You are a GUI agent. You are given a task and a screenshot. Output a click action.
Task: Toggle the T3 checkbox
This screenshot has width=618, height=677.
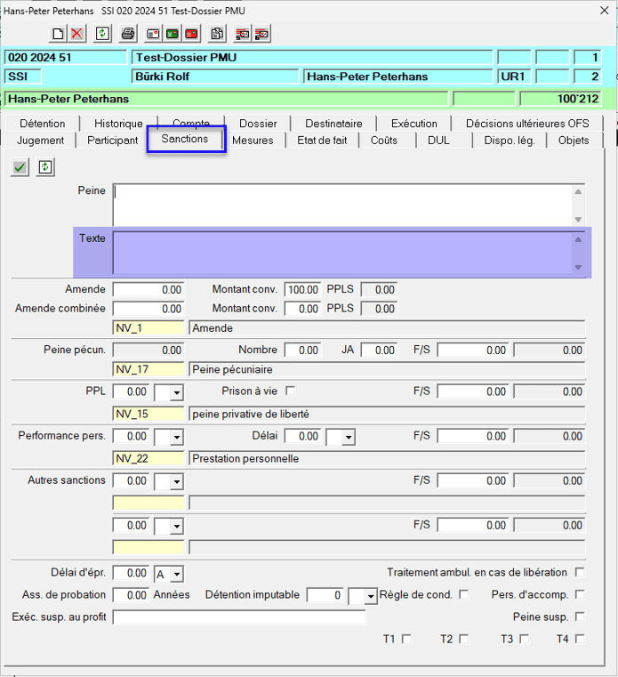click(524, 639)
